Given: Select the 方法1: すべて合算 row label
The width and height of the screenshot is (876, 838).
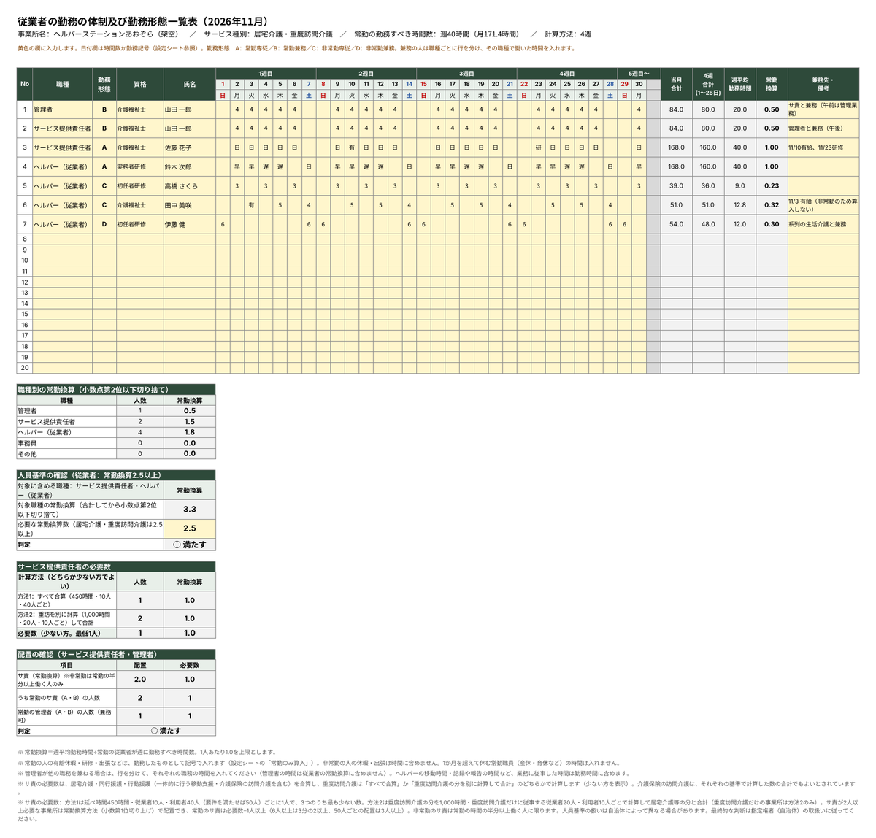Looking at the screenshot, I should coord(66,600).
